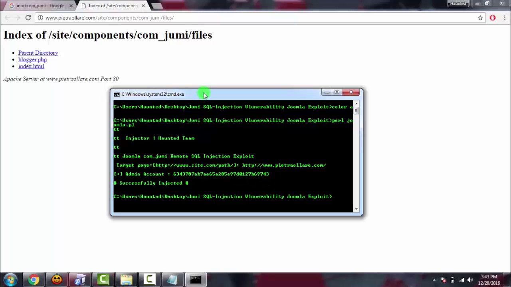The image size is (511, 287).
Task: Click the 'Apache Server at www.pietraollare.com' footer text
Action: pos(61,79)
